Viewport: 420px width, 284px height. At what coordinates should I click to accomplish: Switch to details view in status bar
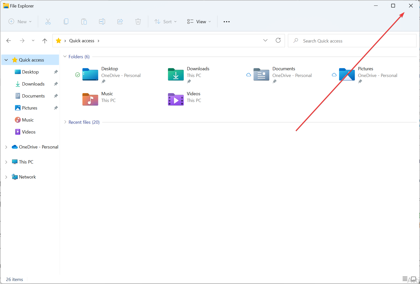pyautogui.click(x=405, y=279)
